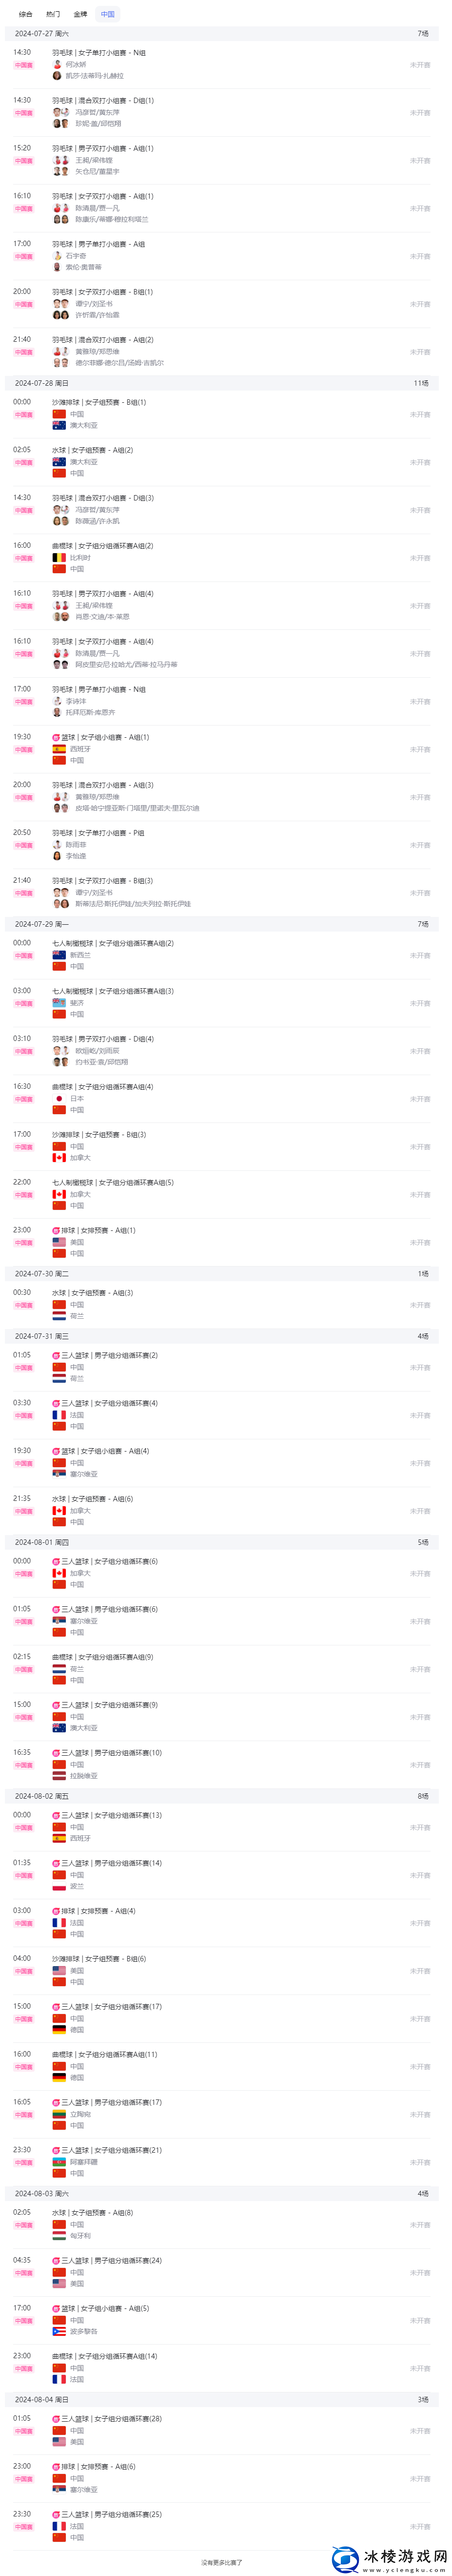Click 石宇奇's player avatar
The height and width of the screenshot is (2576, 452).
[x=58, y=256]
